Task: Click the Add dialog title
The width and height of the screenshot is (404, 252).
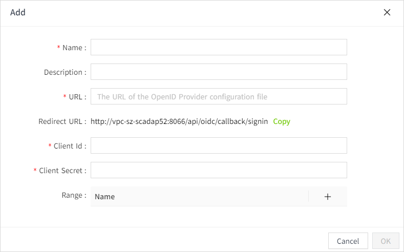Action: click(x=18, y=12)
